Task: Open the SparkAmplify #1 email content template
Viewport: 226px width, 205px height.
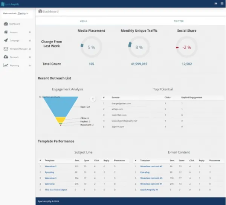Action: (149, 190)
